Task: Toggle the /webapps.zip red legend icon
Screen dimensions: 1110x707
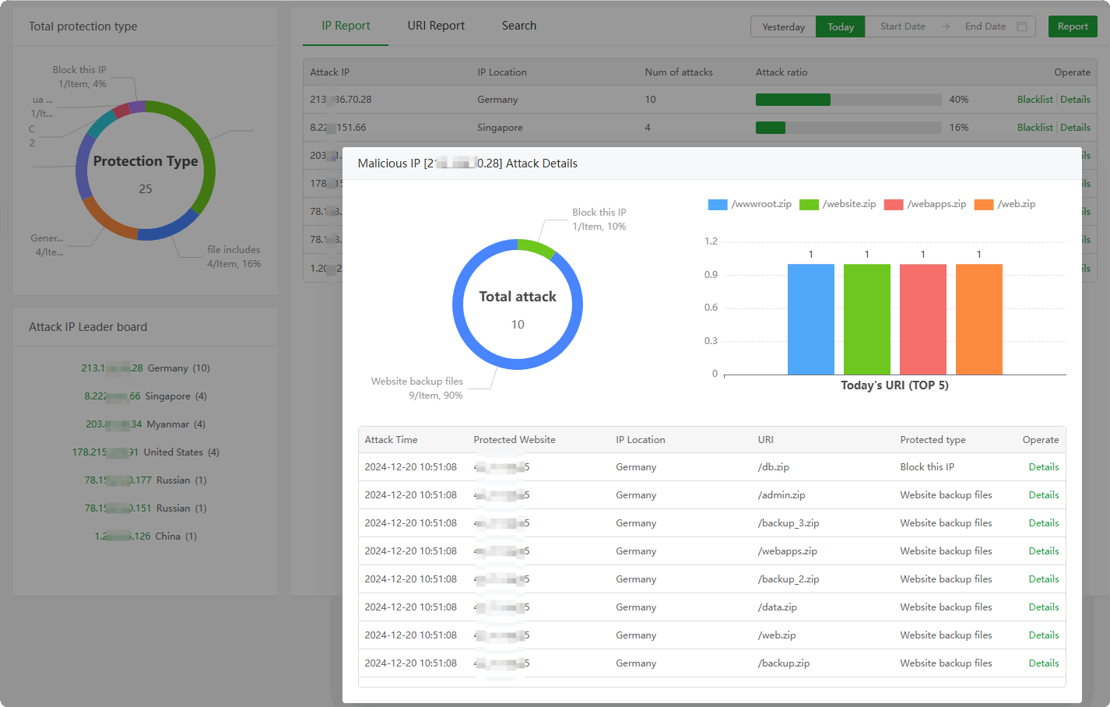Action: coord(894,205)
